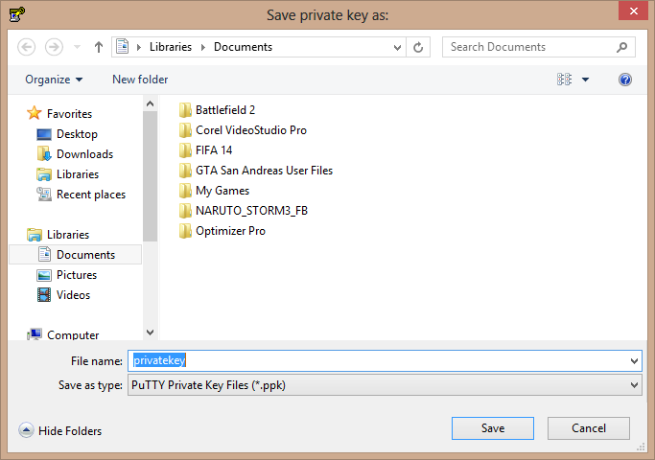This screenshot has width=655, height=460.
Task: Open the File name history dropdown
Action: (634, 360)
